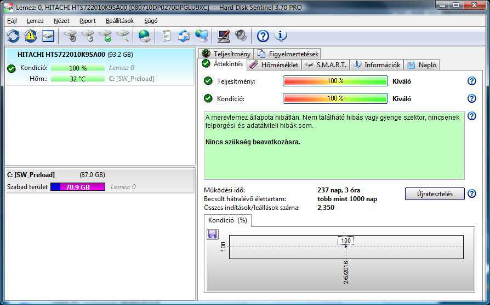Open the Riport menu
This screenshot has width=490, height=305.
click(88, 21)
